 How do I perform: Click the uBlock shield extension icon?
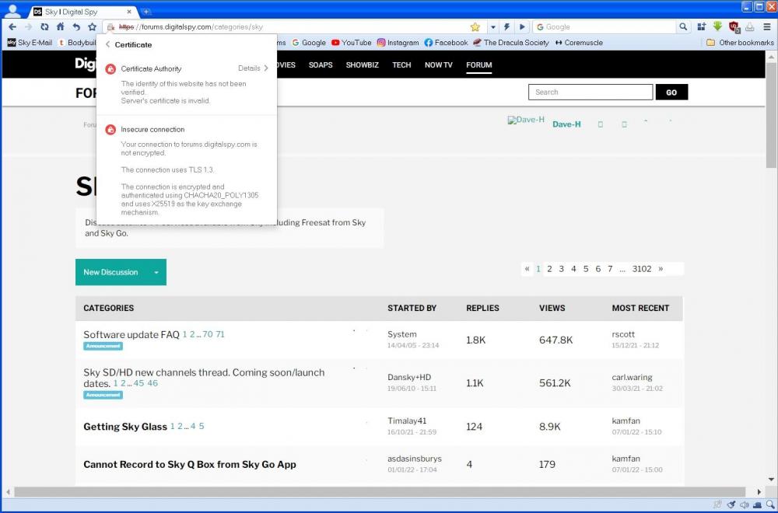click(734, 26)
